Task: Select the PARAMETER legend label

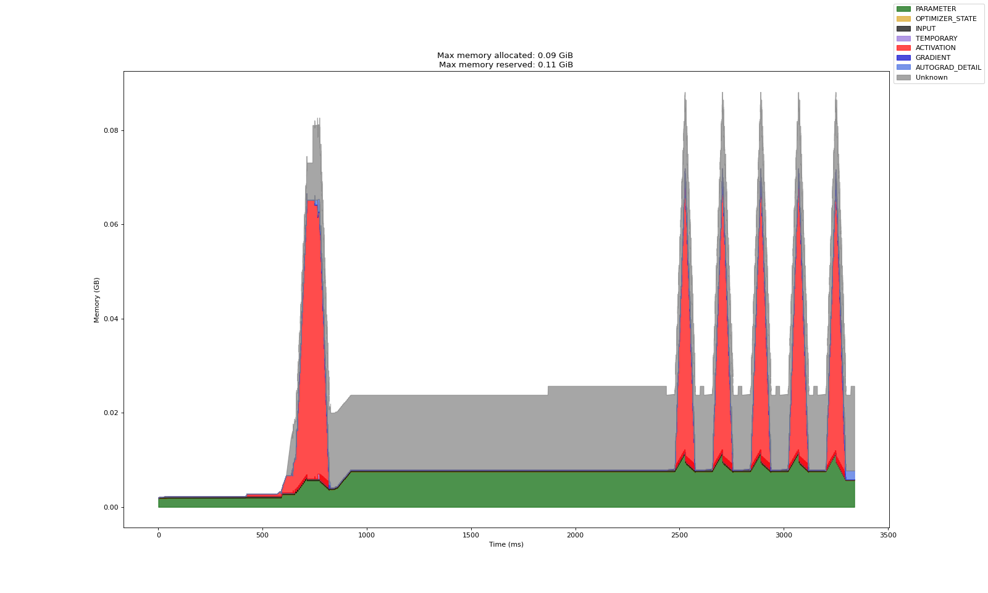Action: coord(936,9)
